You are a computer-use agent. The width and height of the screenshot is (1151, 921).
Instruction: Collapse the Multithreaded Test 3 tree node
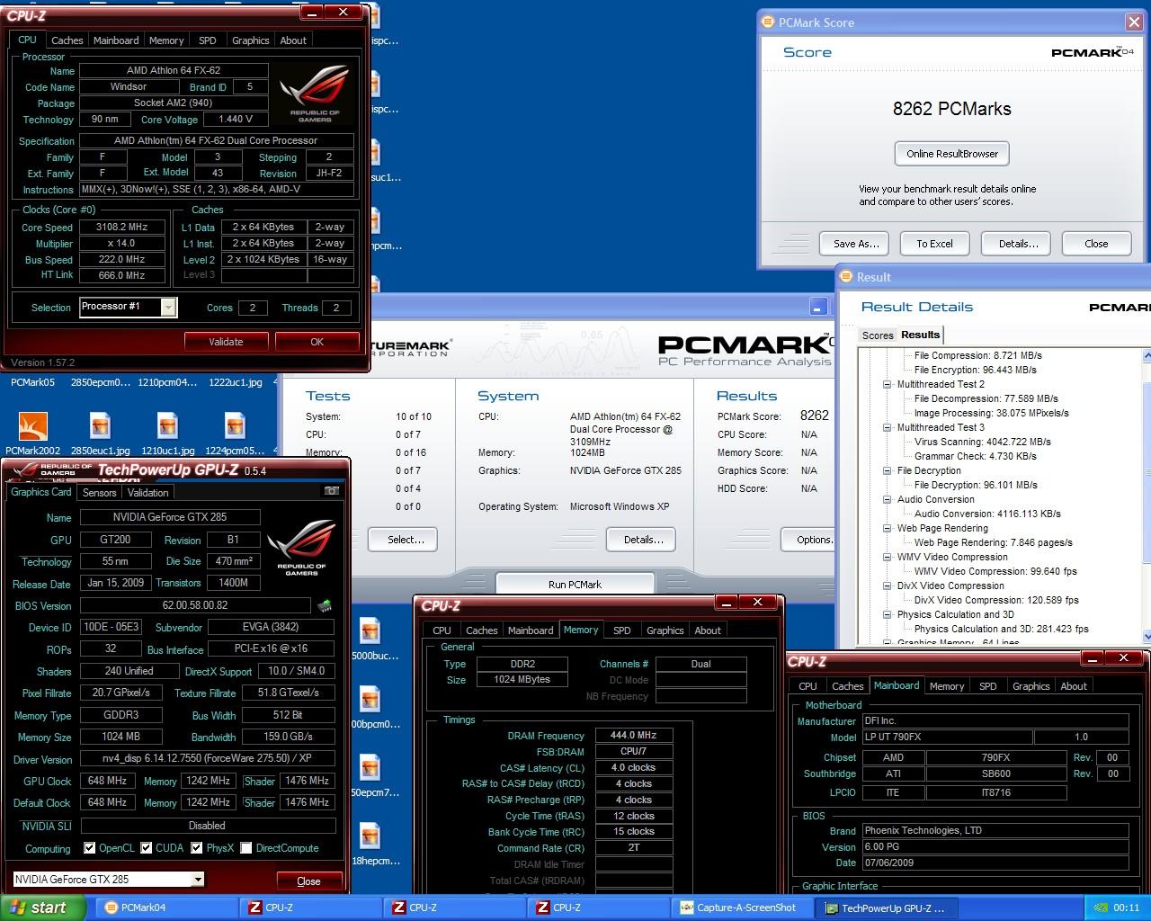coord(888,427)
